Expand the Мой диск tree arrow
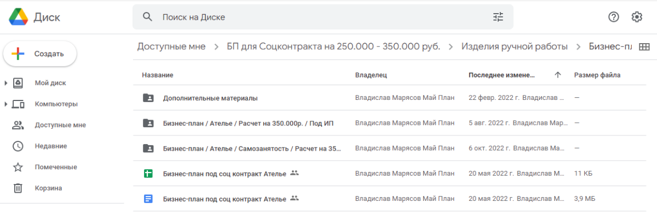The width and height of the screenshot is (657, 214). point(5,83)
